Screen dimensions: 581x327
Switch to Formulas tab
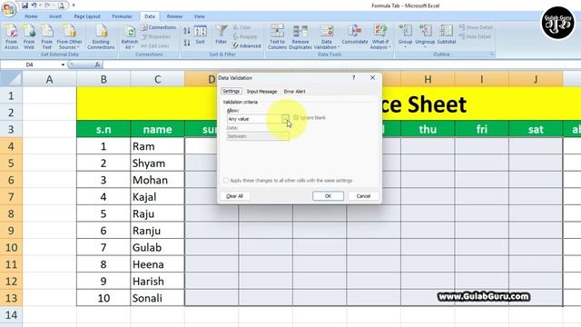(122, 16)
